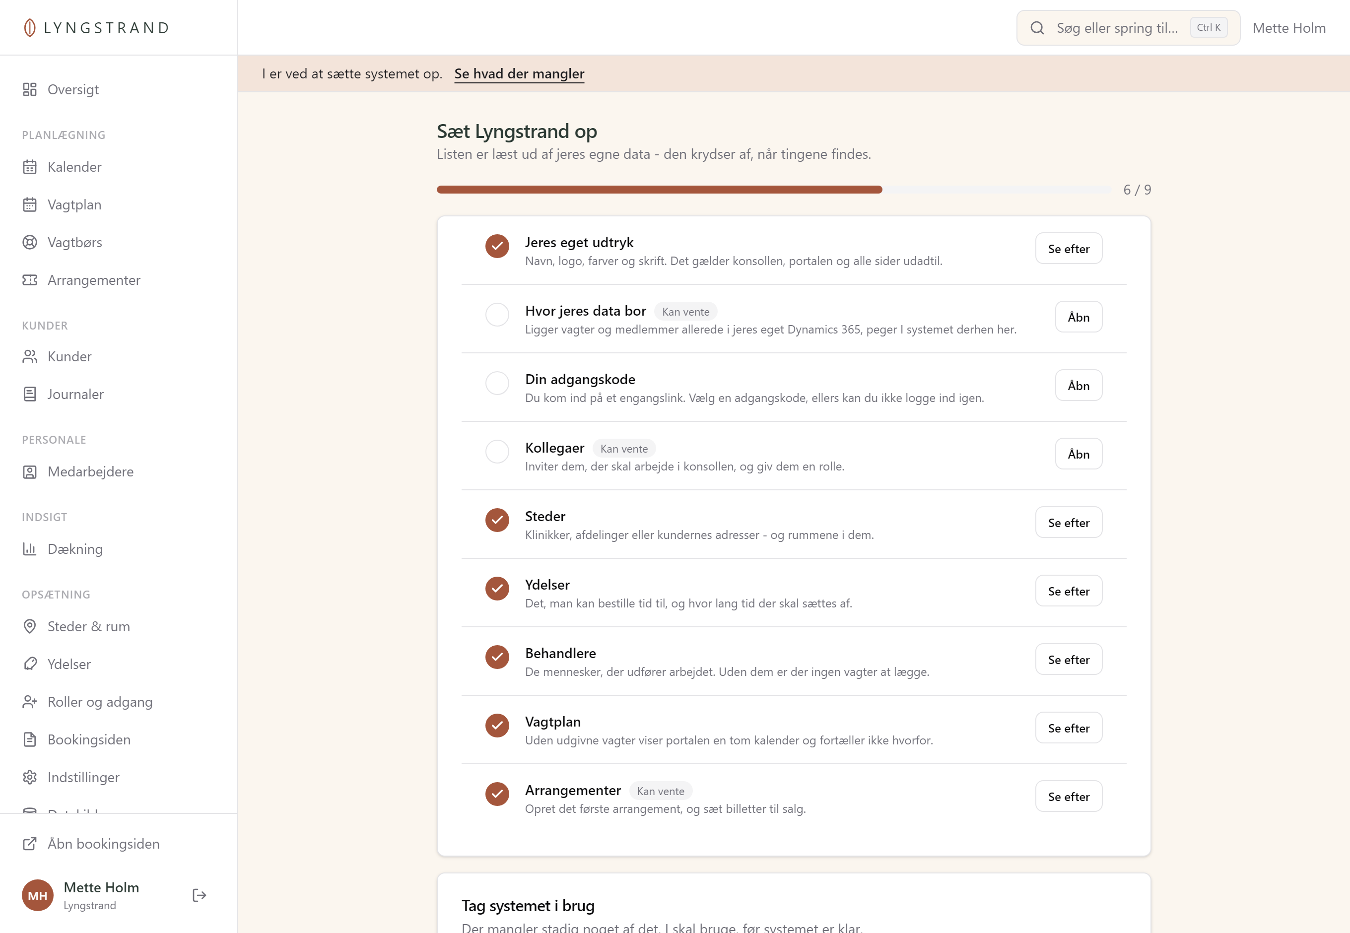This screenshot has height=933, width=1350.
Task: Click Åbn for Kollegaer
Action: (1078, 454)
